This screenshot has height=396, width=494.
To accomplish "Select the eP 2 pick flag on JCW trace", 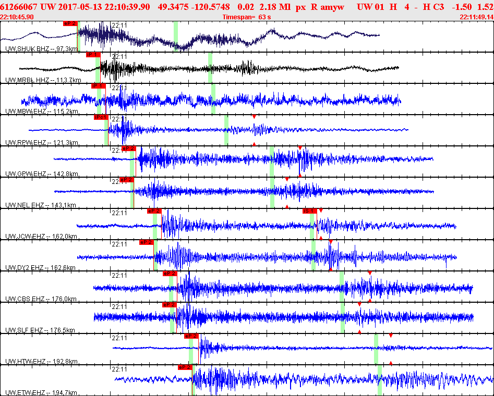I will pos(154,211).
